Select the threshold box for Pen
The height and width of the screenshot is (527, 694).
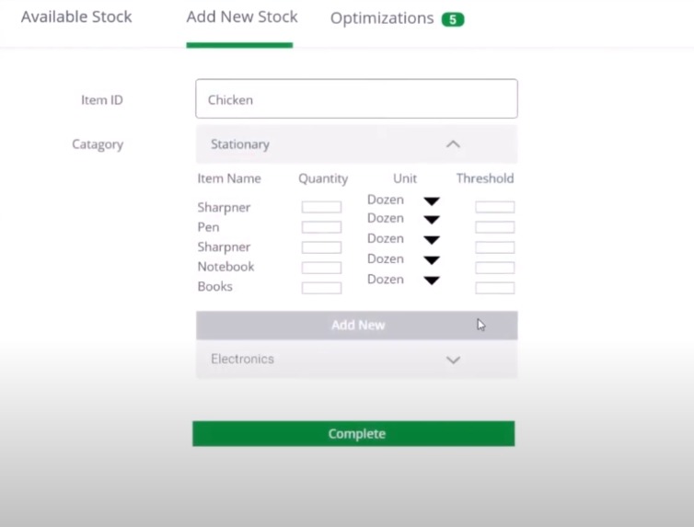point(495,227)
